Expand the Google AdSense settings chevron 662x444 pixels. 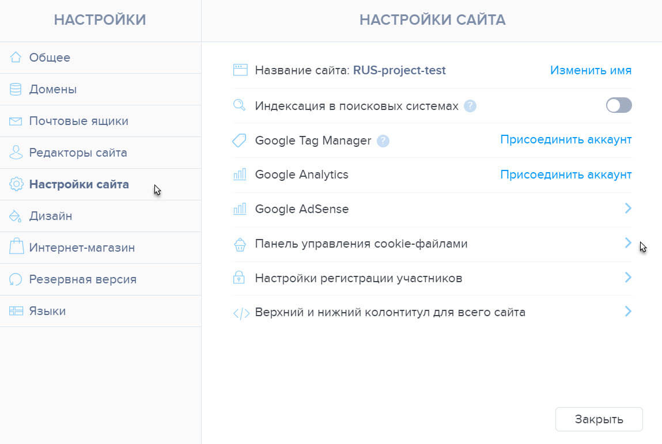point(628,208)
